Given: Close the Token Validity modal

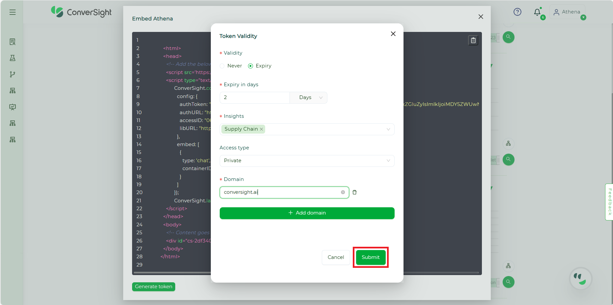Looking at the screenshot, I should pos(393,34).
